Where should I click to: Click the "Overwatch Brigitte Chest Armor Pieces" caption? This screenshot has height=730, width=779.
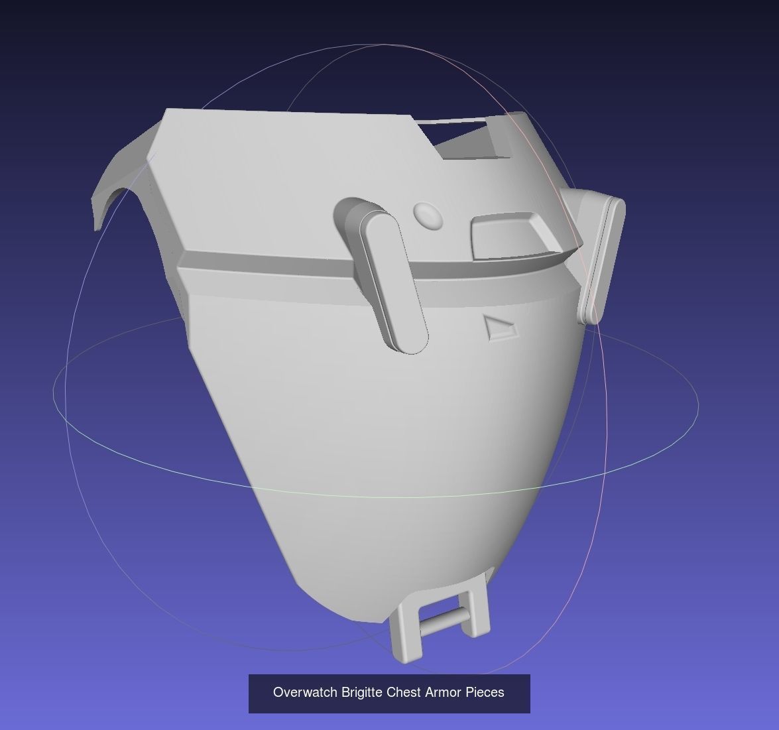(389, 692)
